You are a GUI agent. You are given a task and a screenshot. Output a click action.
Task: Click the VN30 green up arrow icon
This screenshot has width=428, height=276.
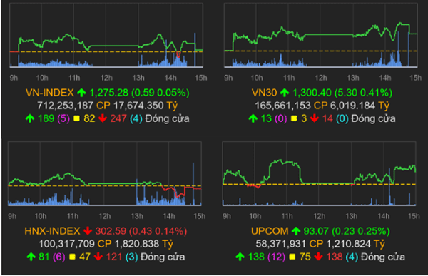(285, 93)
